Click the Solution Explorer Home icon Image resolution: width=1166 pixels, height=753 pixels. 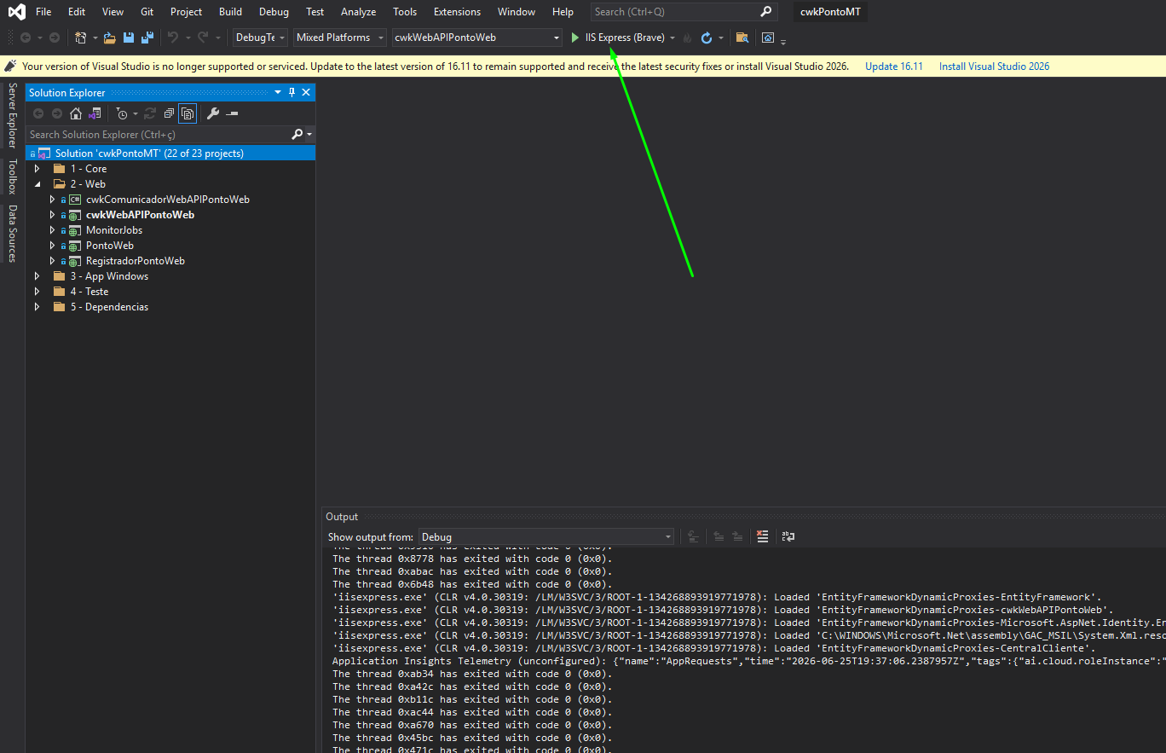(x=76, y=113)
